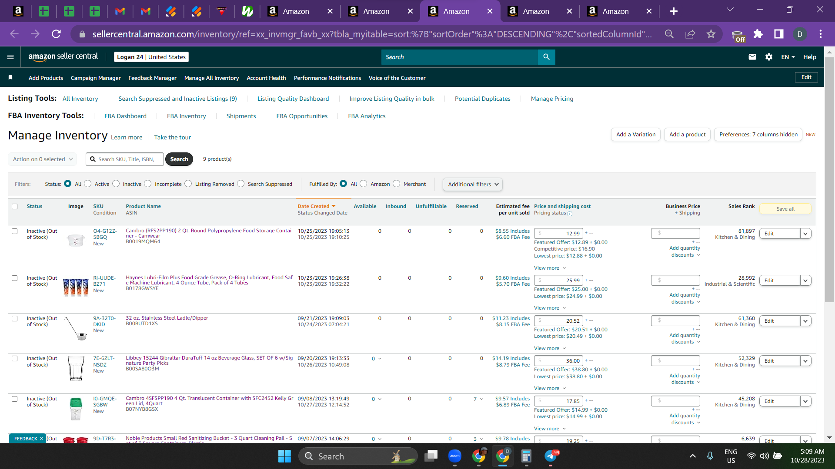Select the Listing Removed status filter
This screenshot has width=835, height=469.
pos(188,184)
